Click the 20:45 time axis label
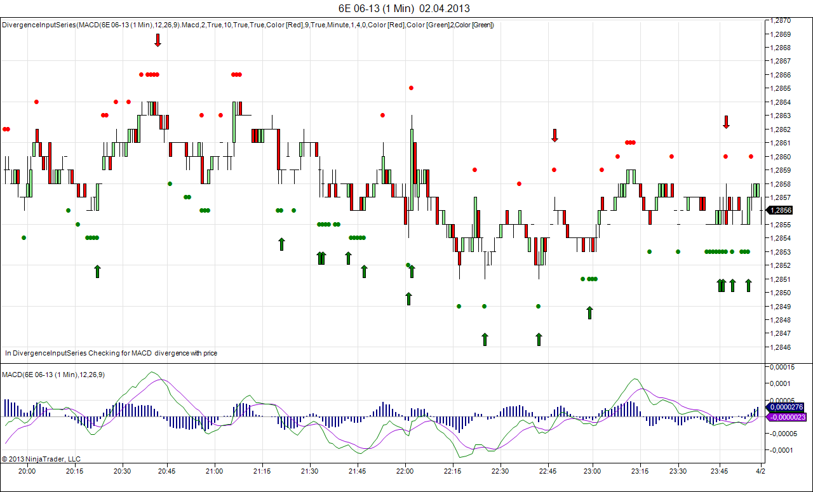This screenshot has height=492, width=813. pos(167,471)
